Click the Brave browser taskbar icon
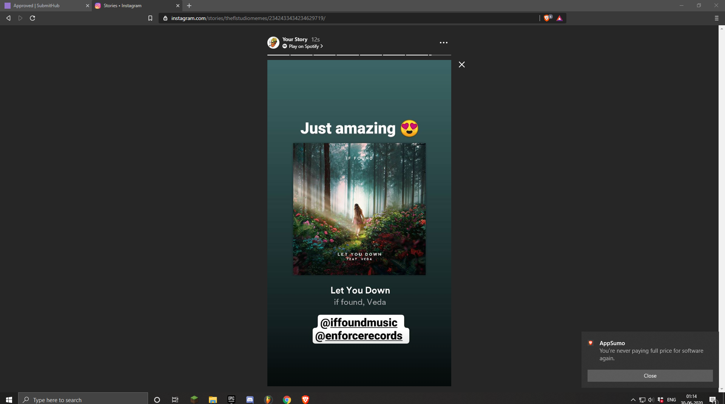This screenshot has width=725, height=404. pyautogui.click(x=305, y=399)
